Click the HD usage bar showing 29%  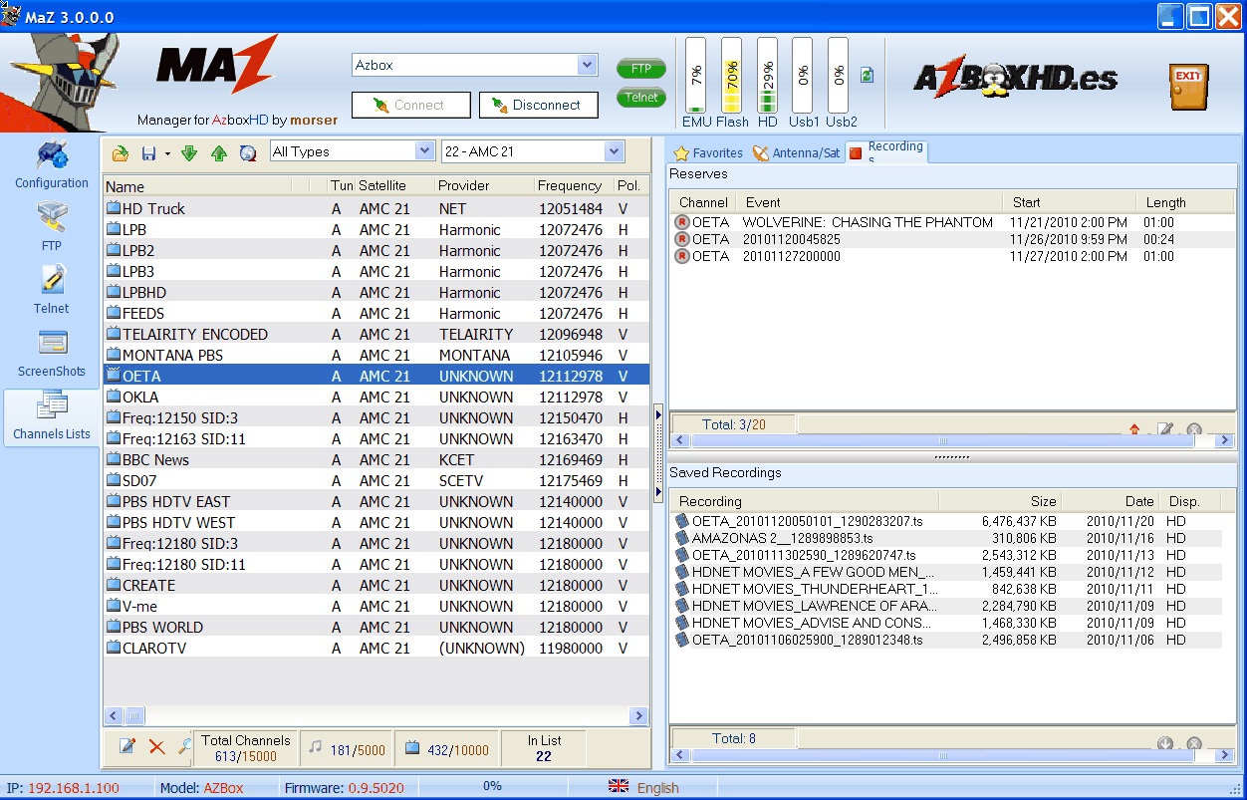coord(767,76)
